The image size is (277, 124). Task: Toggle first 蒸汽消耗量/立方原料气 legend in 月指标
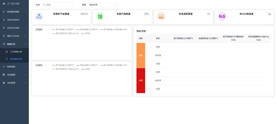click(63, 30)
